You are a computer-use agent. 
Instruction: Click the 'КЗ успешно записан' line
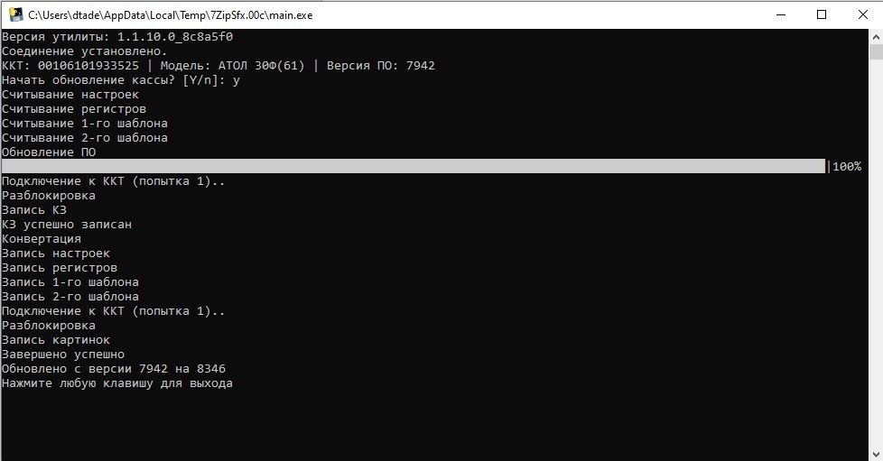67,225
